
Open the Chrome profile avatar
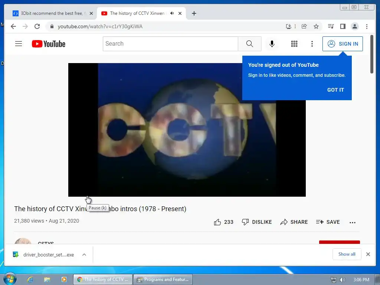[355, 26]
